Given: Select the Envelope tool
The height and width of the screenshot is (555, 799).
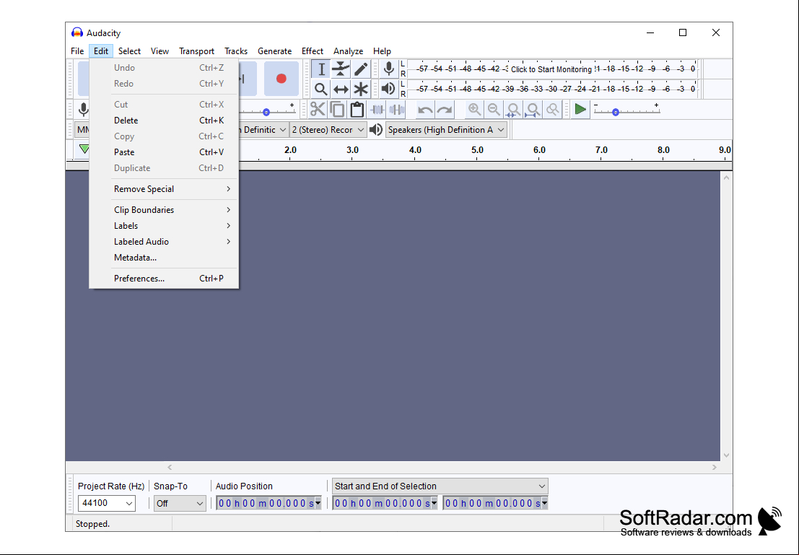Looking at the screenshot, I should 341,69.
